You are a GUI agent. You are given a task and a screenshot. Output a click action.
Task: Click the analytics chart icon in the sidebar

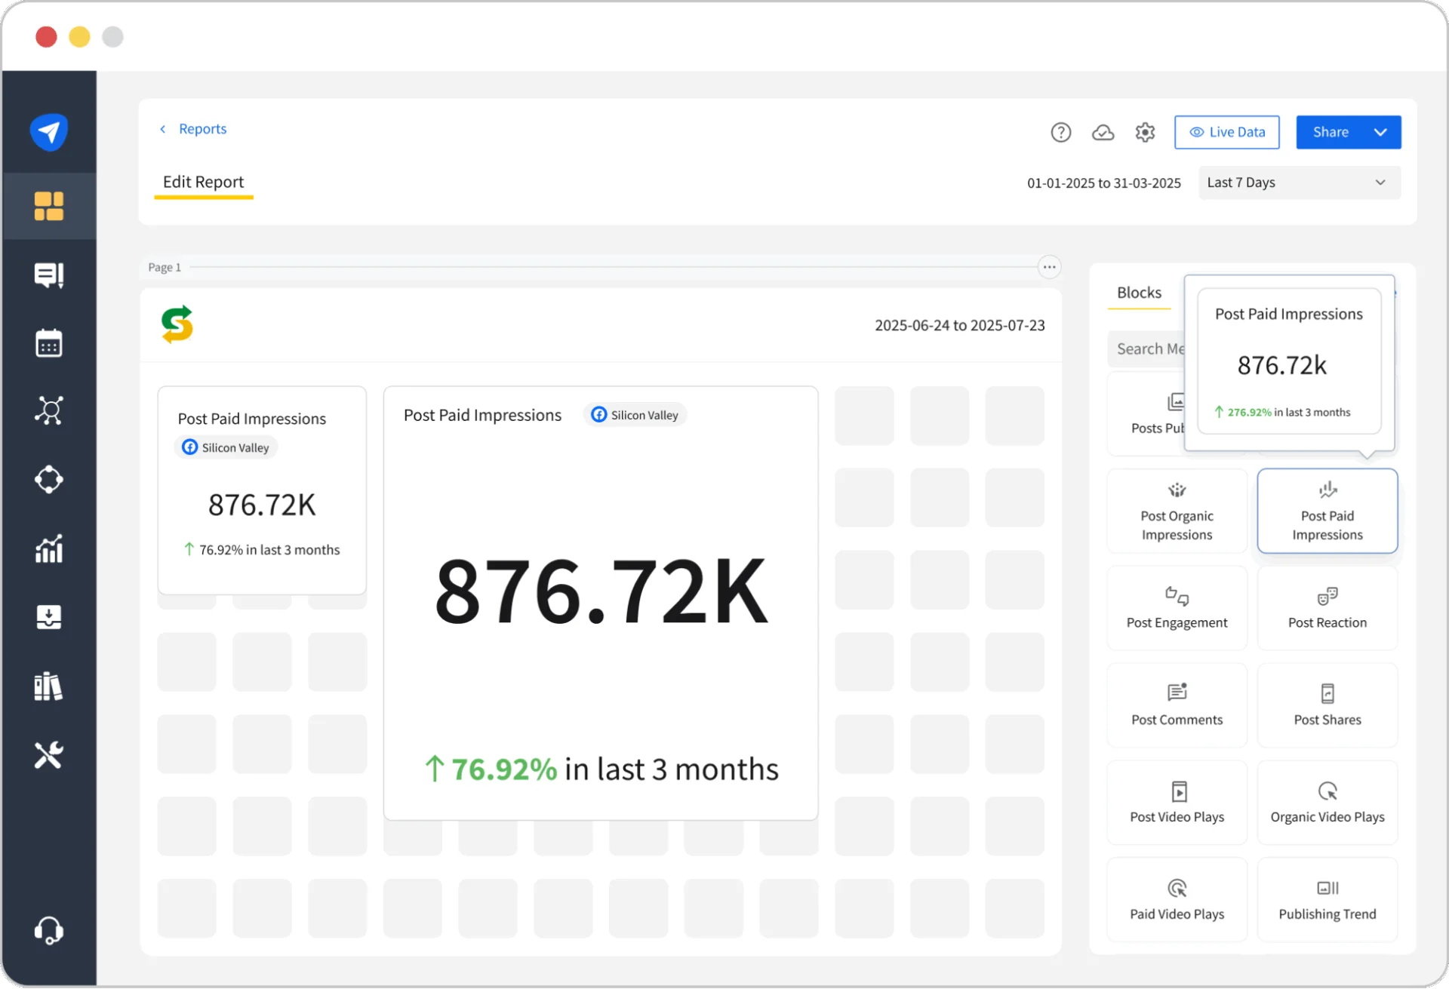[x=48, y=548]
